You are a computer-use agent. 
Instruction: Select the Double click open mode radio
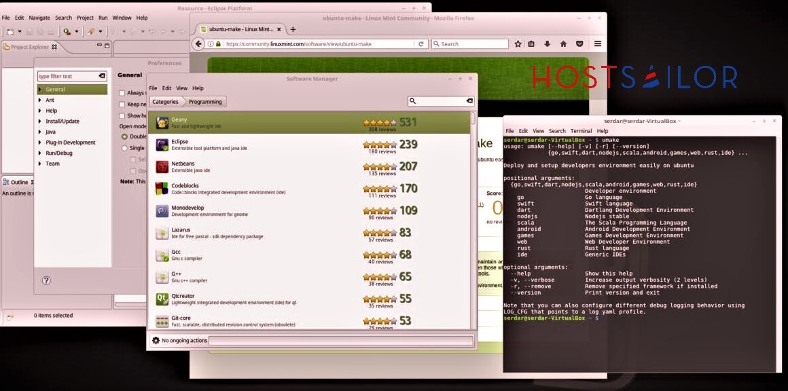(x=124, y=136)
